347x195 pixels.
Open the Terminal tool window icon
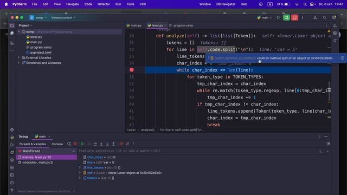pos(12,175)
